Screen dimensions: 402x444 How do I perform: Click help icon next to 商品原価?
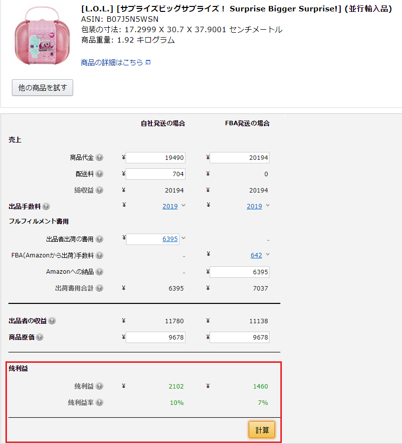(x=40, y=337)
